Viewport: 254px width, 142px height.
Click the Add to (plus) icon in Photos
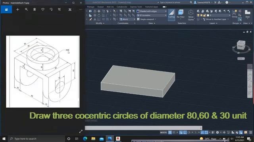pyautogui.click(x=17, y=9)
